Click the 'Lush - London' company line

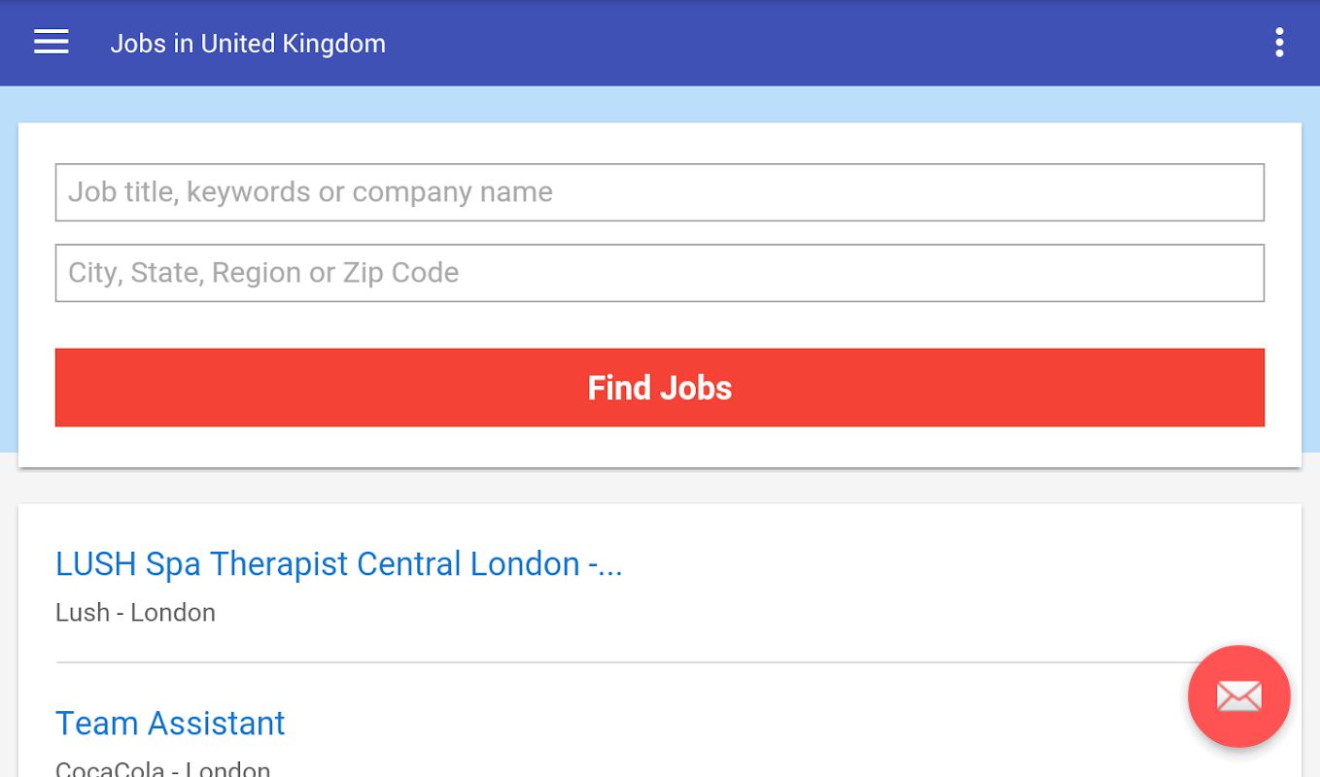click(x=135, y=613)
